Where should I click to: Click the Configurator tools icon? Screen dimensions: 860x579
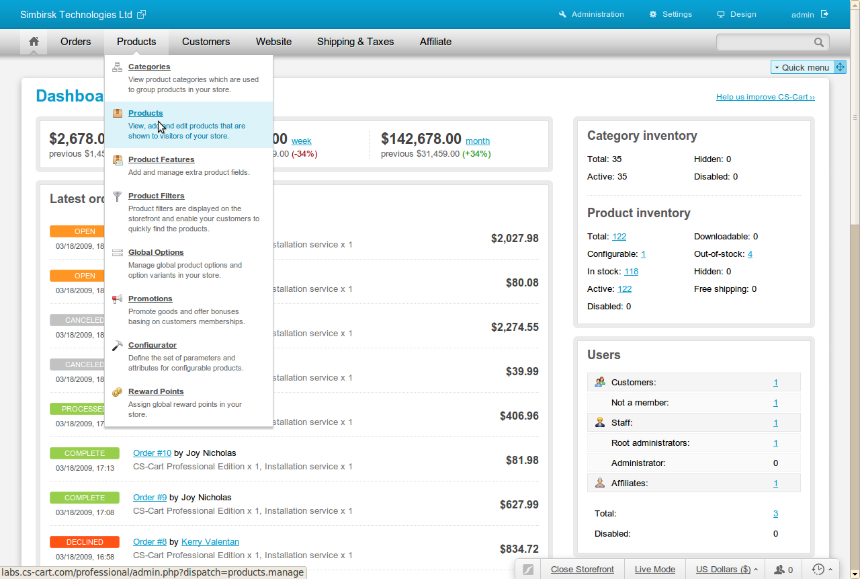[118, 345]
